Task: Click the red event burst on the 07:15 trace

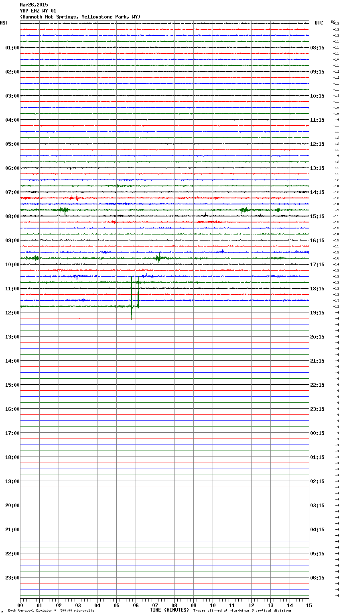Action: pos(74,198)
